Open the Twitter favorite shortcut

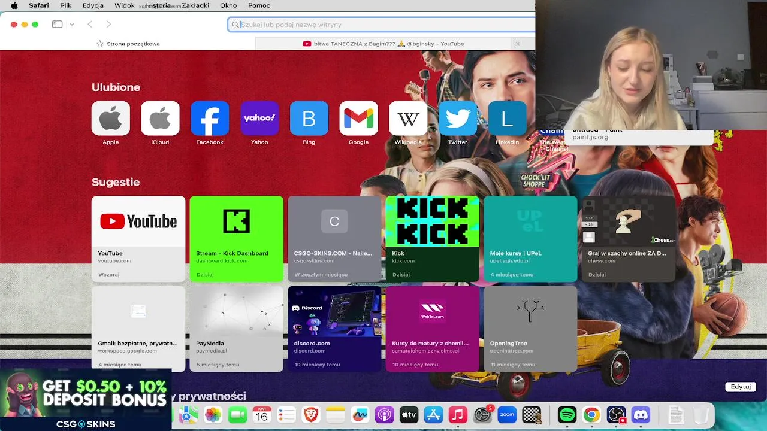pyautogui.click(x=458, y=118)
